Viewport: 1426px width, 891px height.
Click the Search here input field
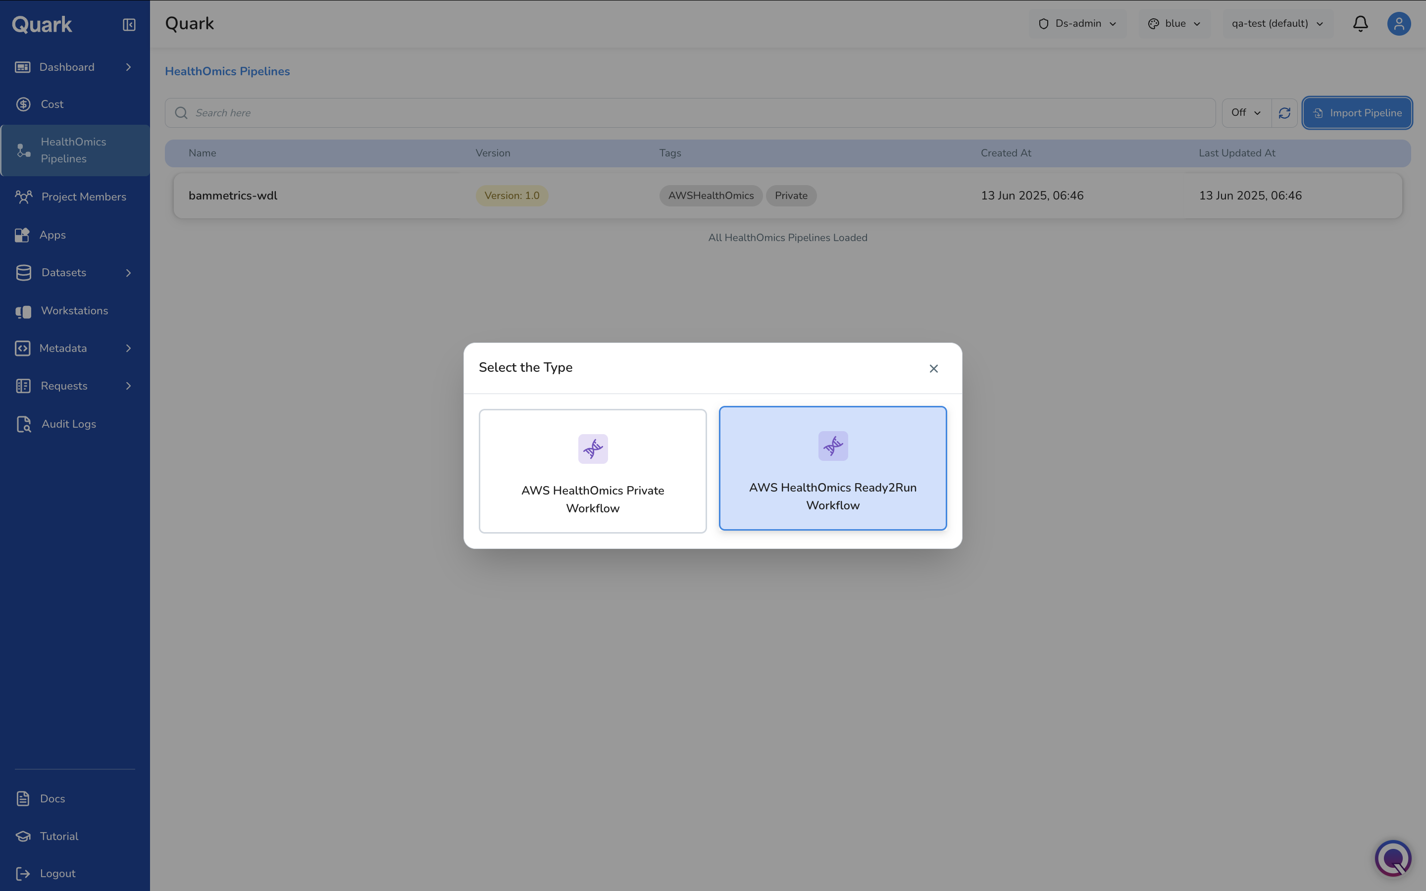[x=690, y=112]
